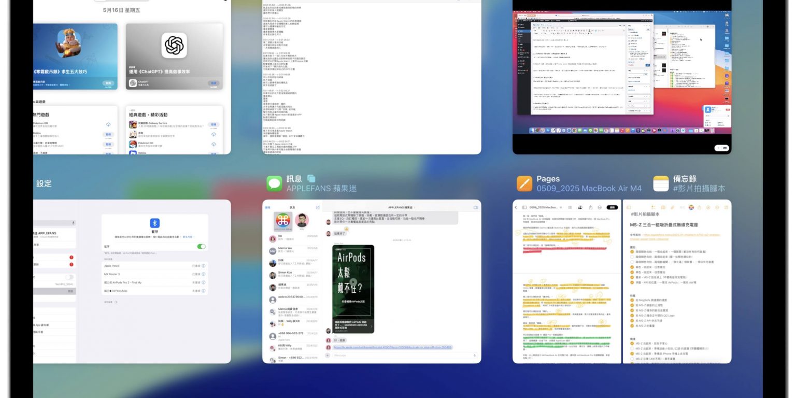Viewport: 796px width, 398px height.
Task: Open the Messages app icon
Action: [x=274, y=183]
